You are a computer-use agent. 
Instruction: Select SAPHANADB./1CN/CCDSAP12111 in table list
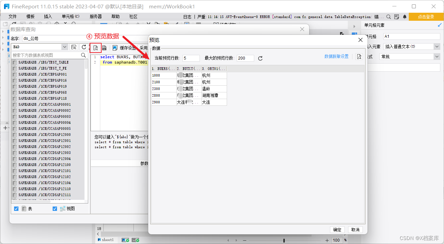point(44,195)
